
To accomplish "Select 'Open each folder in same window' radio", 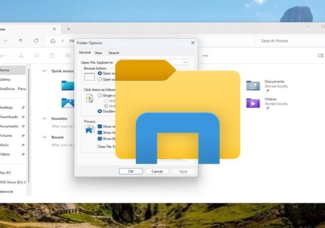I will (x=100, y=73).
